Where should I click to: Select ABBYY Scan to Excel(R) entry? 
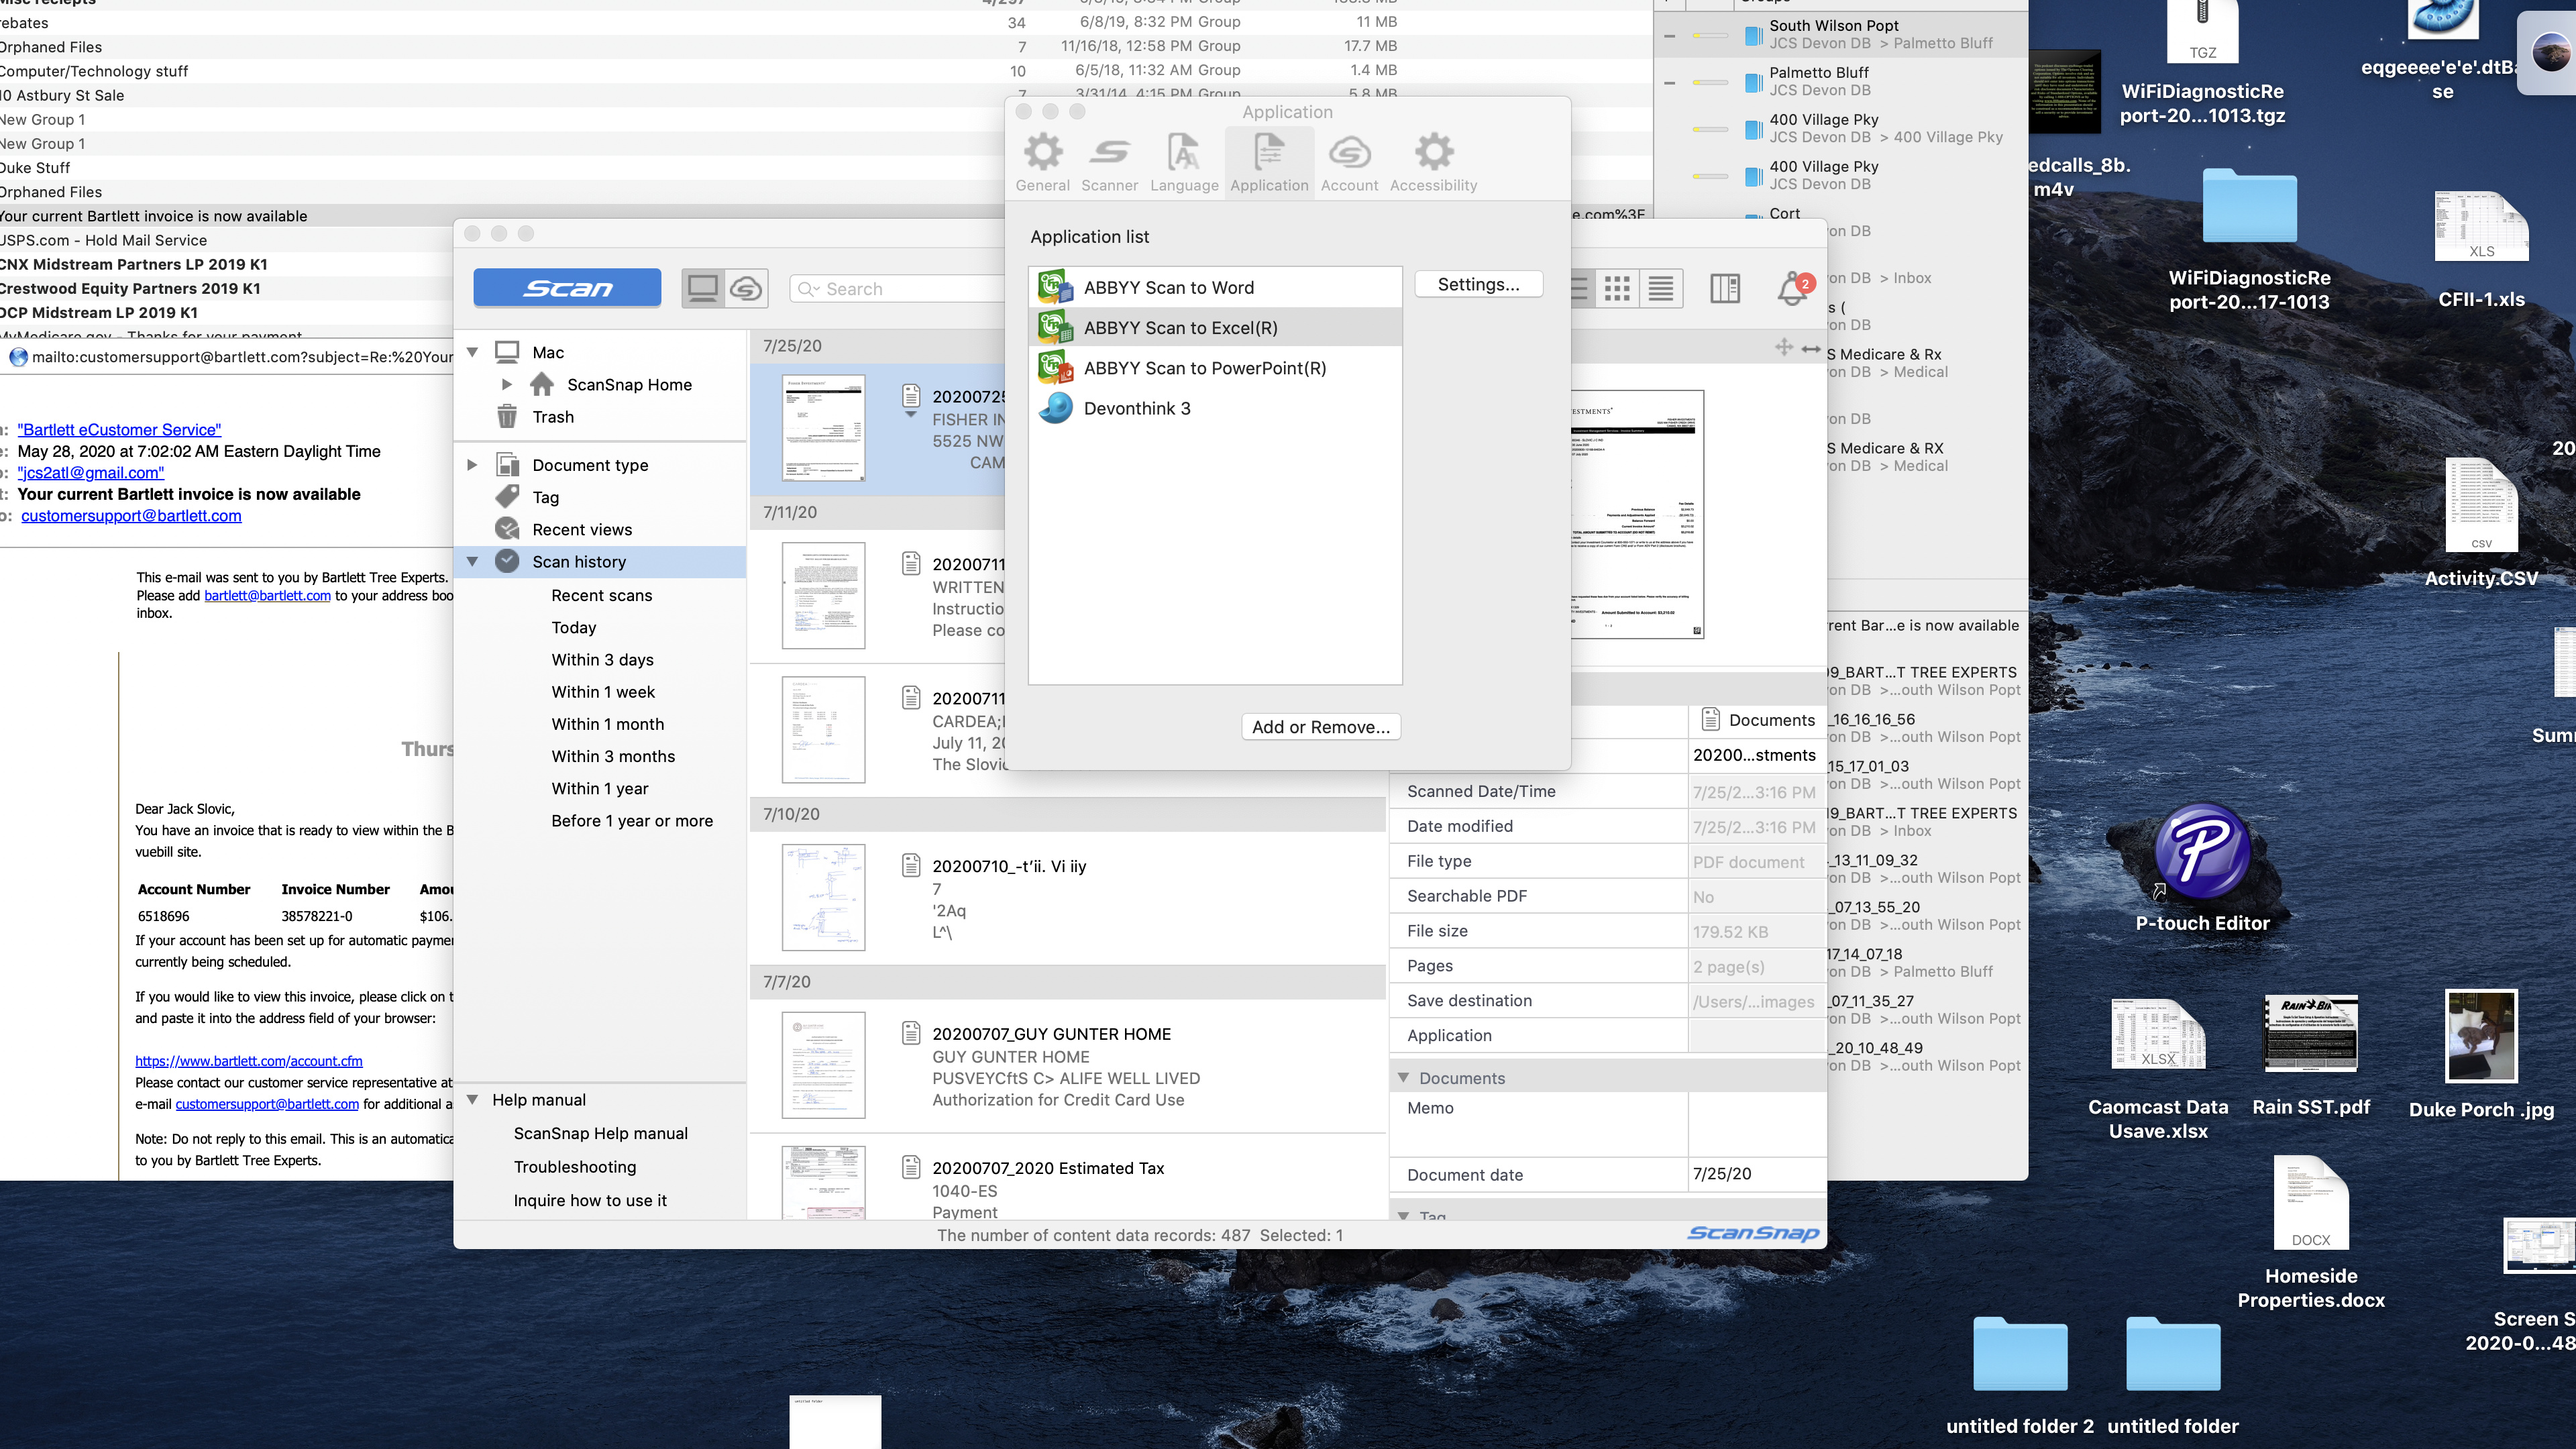point(1214,327)
